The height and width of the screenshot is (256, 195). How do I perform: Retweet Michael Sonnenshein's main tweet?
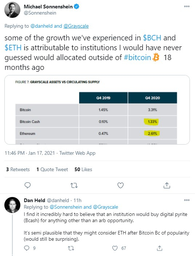(74, 185)
